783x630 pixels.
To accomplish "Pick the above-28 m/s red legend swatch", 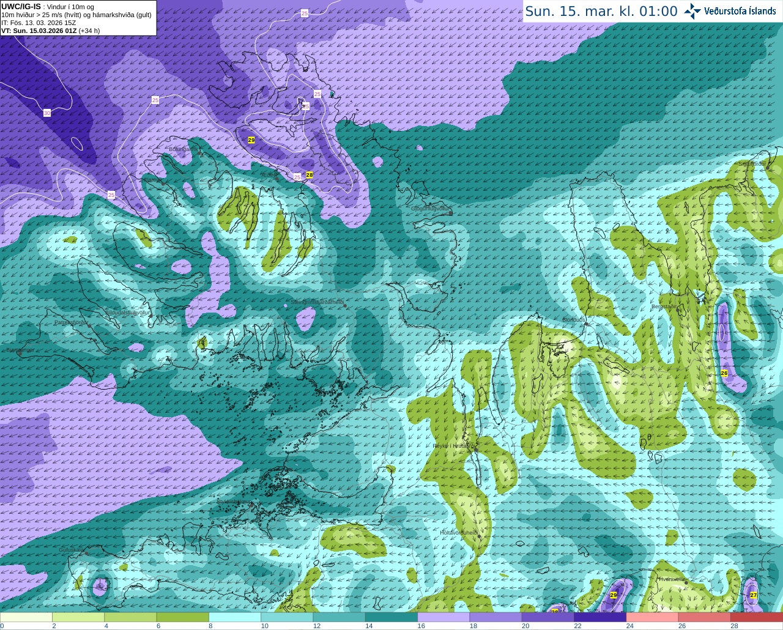I will (757, 617).
